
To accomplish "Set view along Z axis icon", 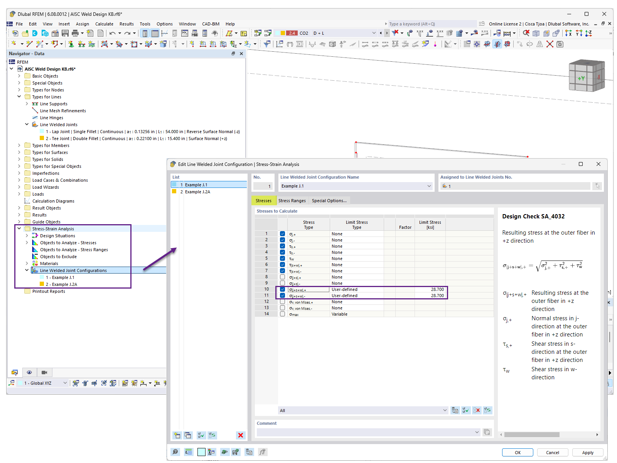I will pos(588,33).
